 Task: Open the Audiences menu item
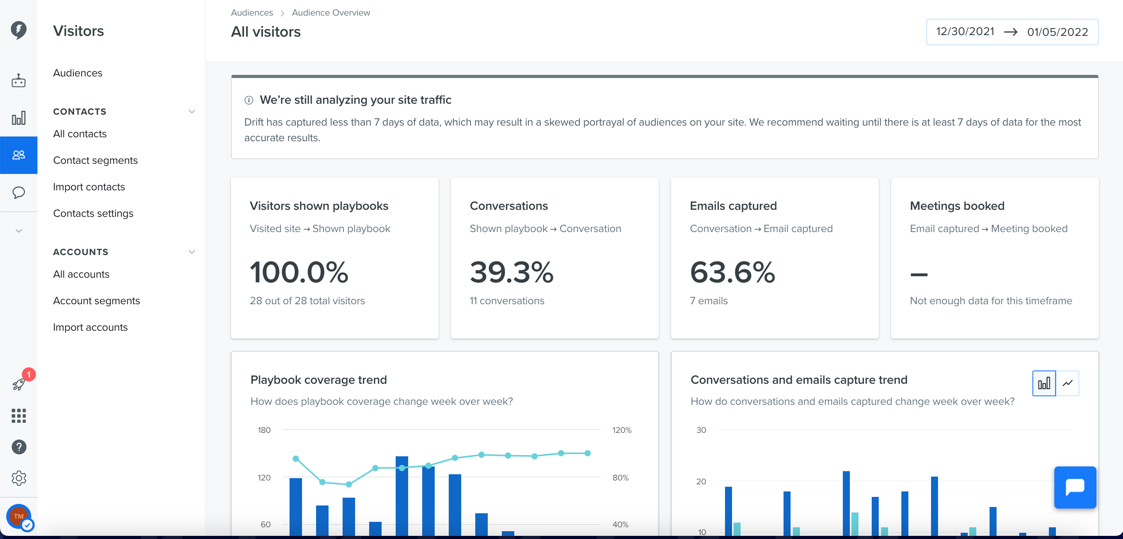pos(78,73)
